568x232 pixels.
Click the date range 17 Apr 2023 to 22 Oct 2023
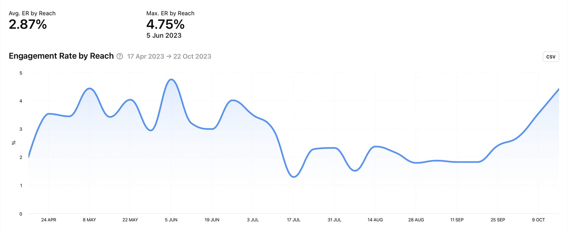pos(169,56)
